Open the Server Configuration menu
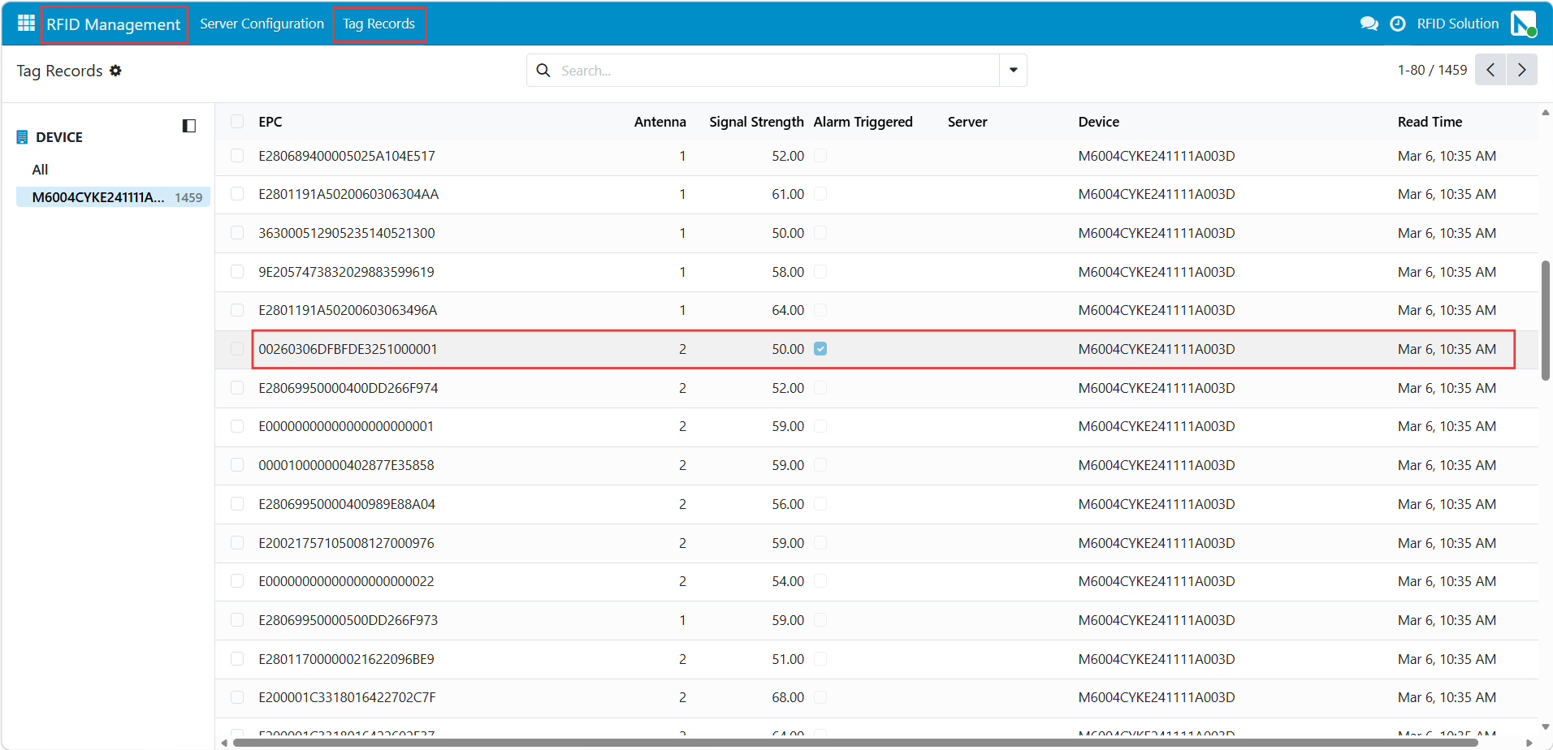The width and height of the screenshot is (1553, 750). [x=262, y=24]
